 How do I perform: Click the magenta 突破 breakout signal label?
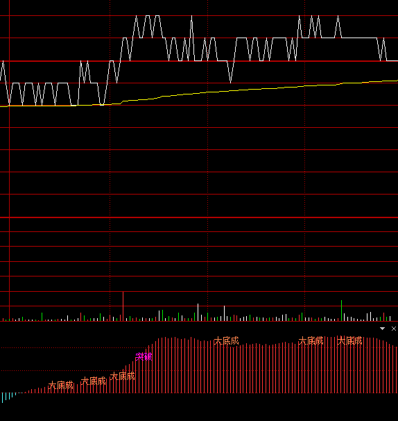[144, 357]
